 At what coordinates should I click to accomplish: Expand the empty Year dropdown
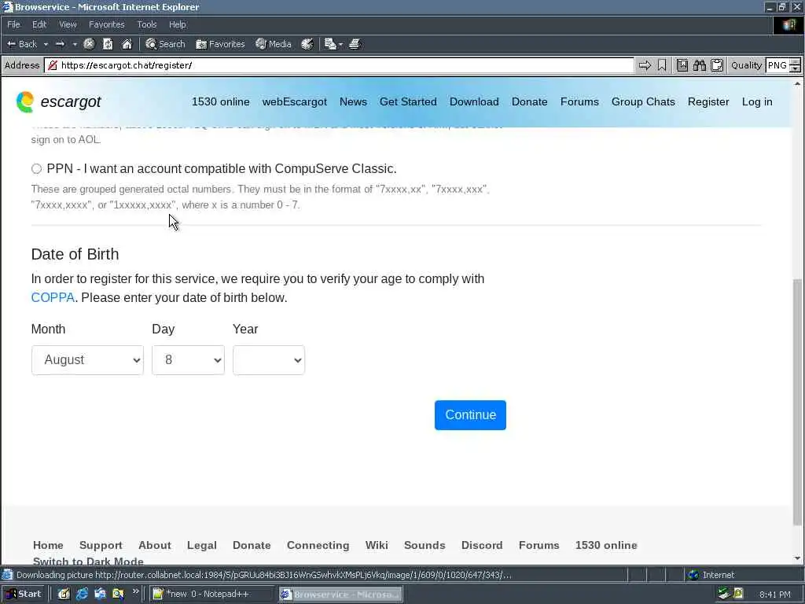pos(269,360)
